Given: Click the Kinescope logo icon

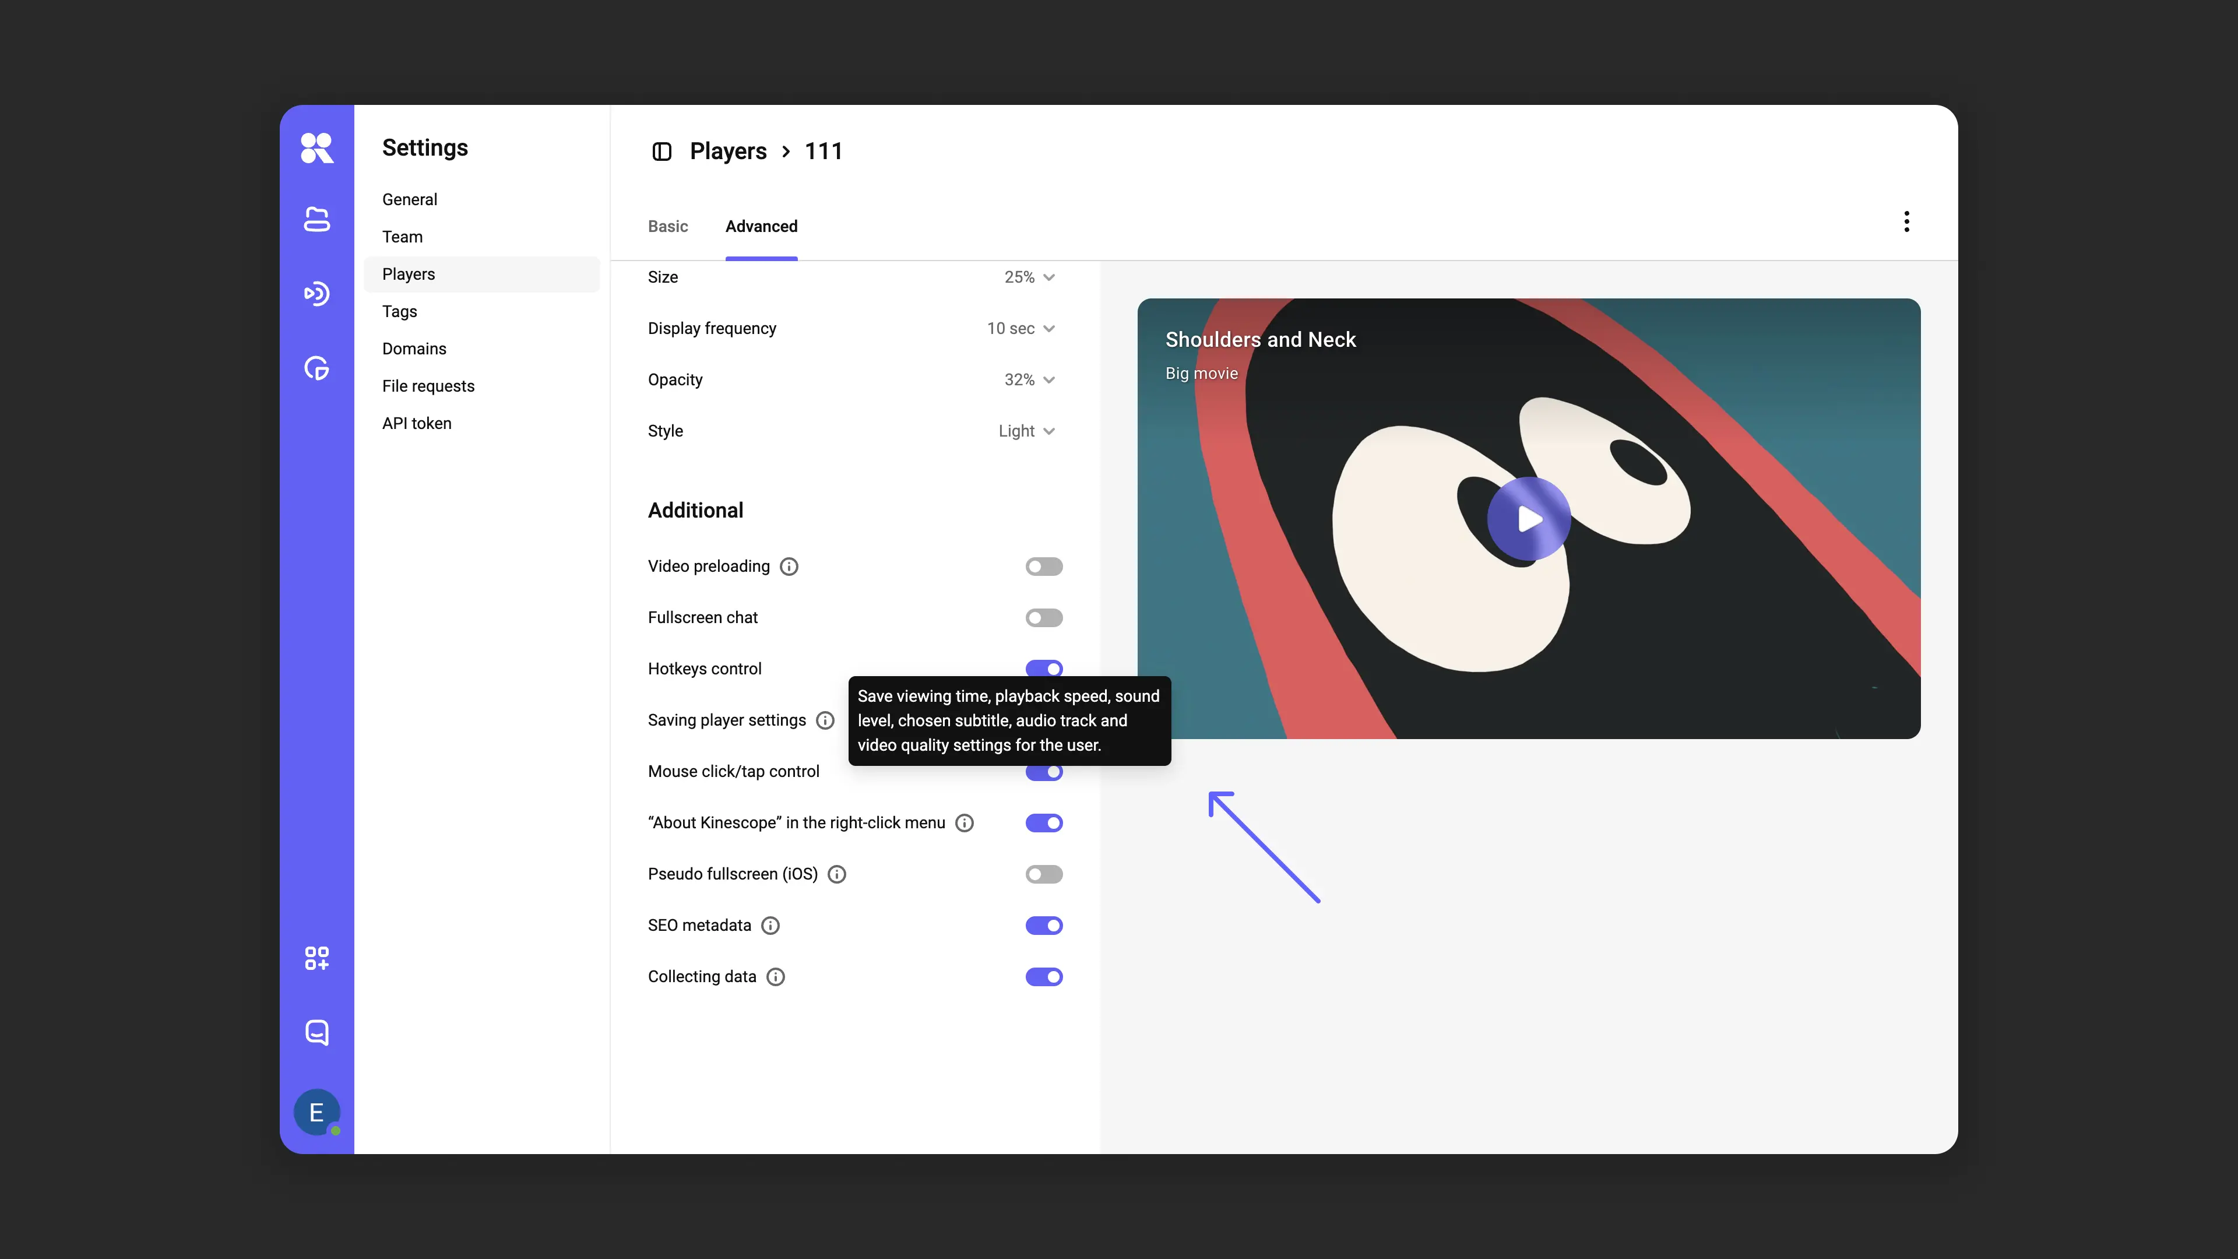Looking at the screenshot, I should [316, 147].
